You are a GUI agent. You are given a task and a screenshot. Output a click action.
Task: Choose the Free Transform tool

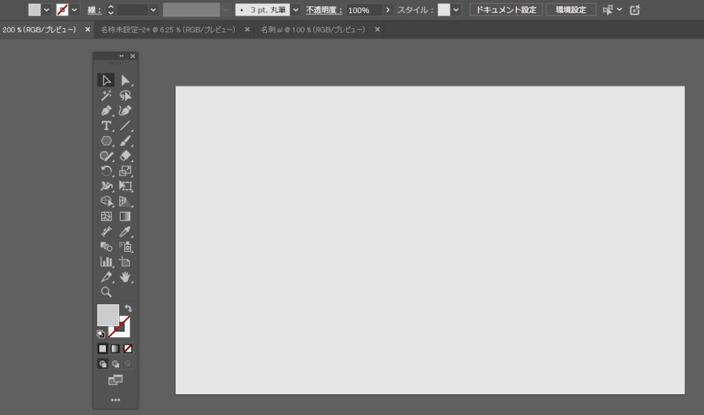click(x=125, y=186)
